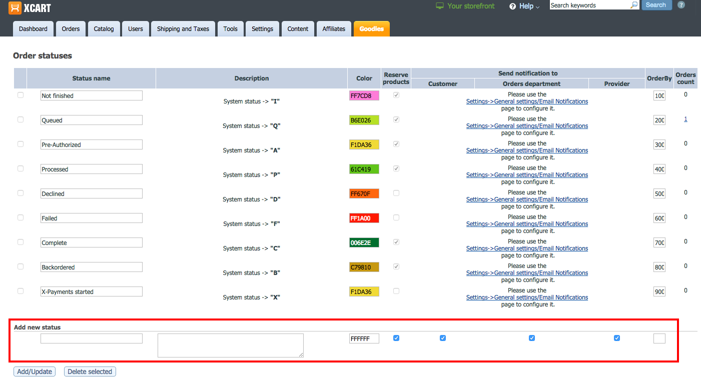Viewport: 701px width, 388px height.
Task: Select the X-Payments started row checkbox
Action: tap(21, 291)
